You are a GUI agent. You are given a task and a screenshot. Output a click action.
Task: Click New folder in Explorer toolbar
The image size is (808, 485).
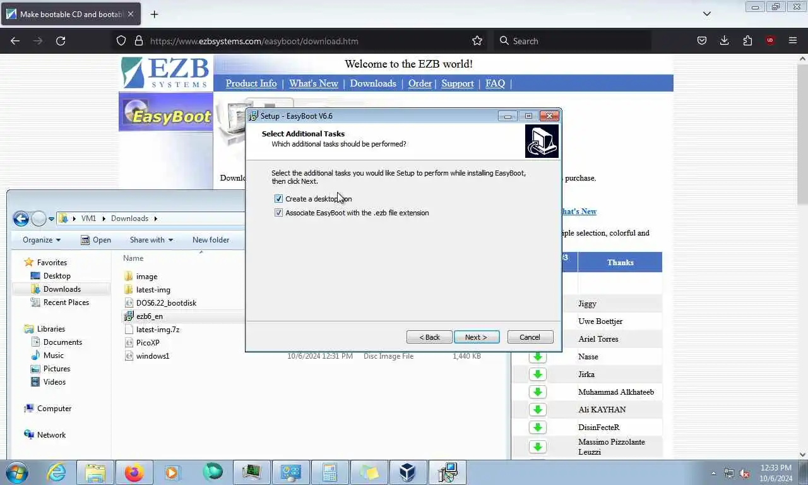click(x=211, y=240)
